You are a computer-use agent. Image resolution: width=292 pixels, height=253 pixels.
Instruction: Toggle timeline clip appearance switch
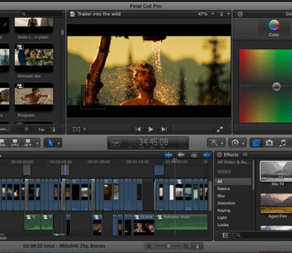[197, 246]
